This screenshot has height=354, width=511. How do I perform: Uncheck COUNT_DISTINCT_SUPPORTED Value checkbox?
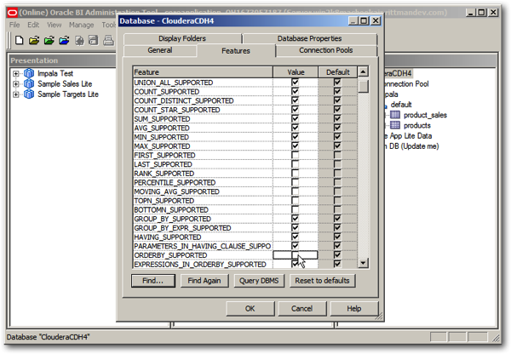click(296, 100)
